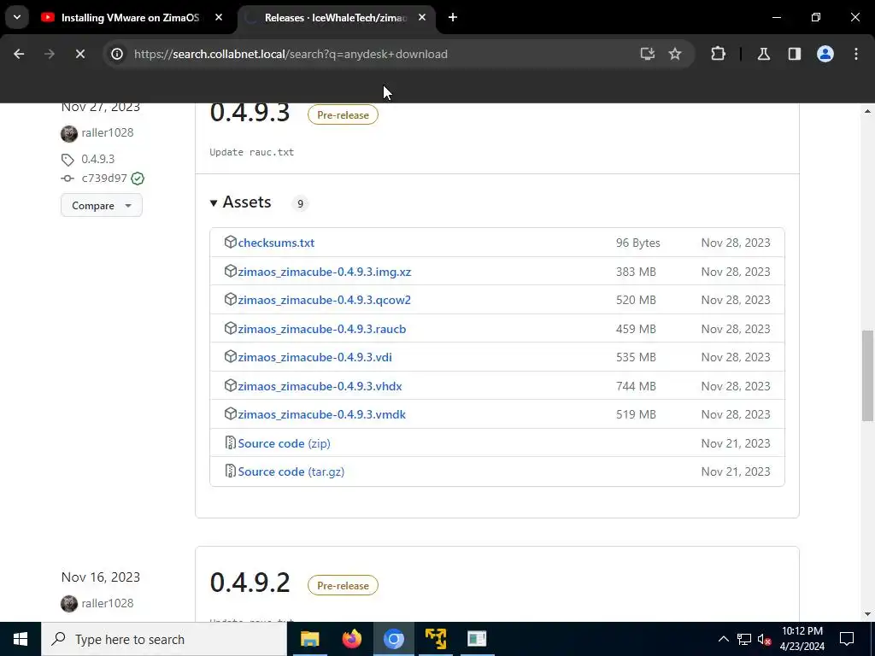Download zimaos_zimacube-0.4.9.3.img.xz
This screenshot has height=656, width=875.
tap(324, 272)
